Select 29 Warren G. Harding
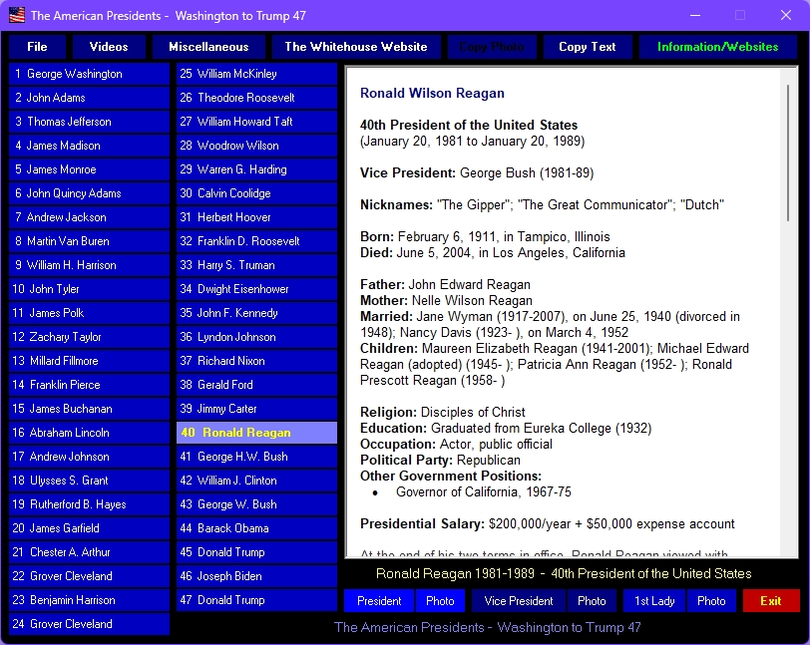Screen dimensions: 810x645 [x=256, y=169]
